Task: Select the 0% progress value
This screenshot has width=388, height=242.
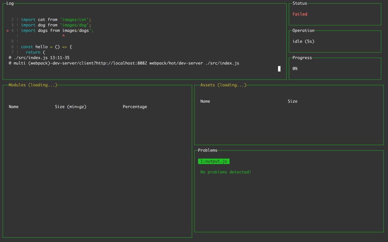Action: [x=295, y=68]
